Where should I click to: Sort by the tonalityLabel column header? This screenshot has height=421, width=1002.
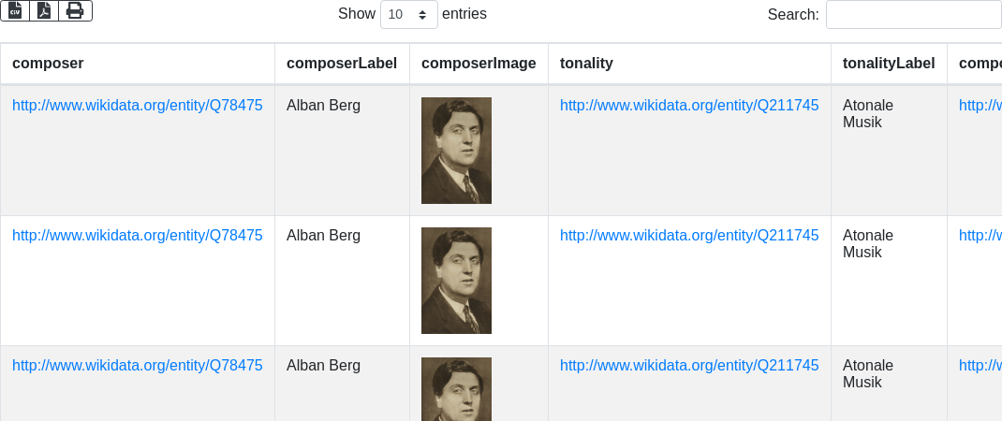coord(889,64)
